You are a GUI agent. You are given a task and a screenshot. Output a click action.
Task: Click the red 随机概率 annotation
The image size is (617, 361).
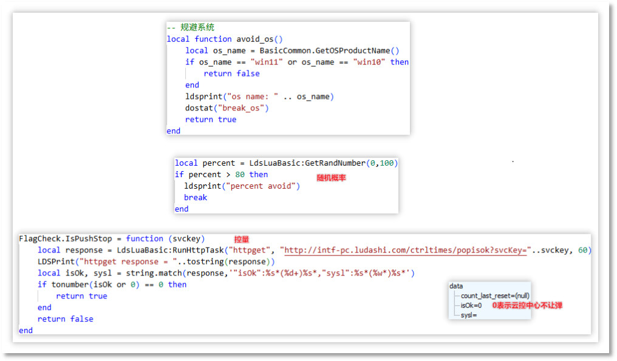[331, 178]
